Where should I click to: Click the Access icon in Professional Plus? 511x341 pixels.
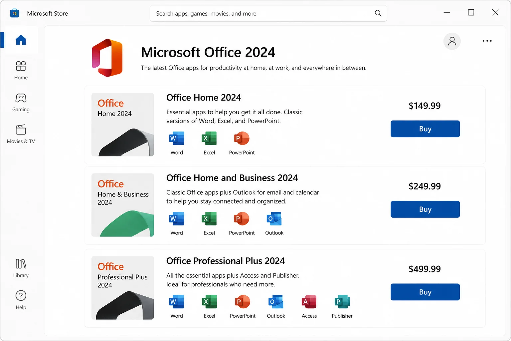[x=309, y=302]
